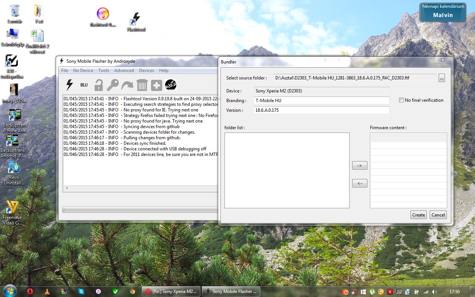475x297 pixels.
Task: Click the Flashtool shortcut desktop icon
Action: [x=136, y=22]
